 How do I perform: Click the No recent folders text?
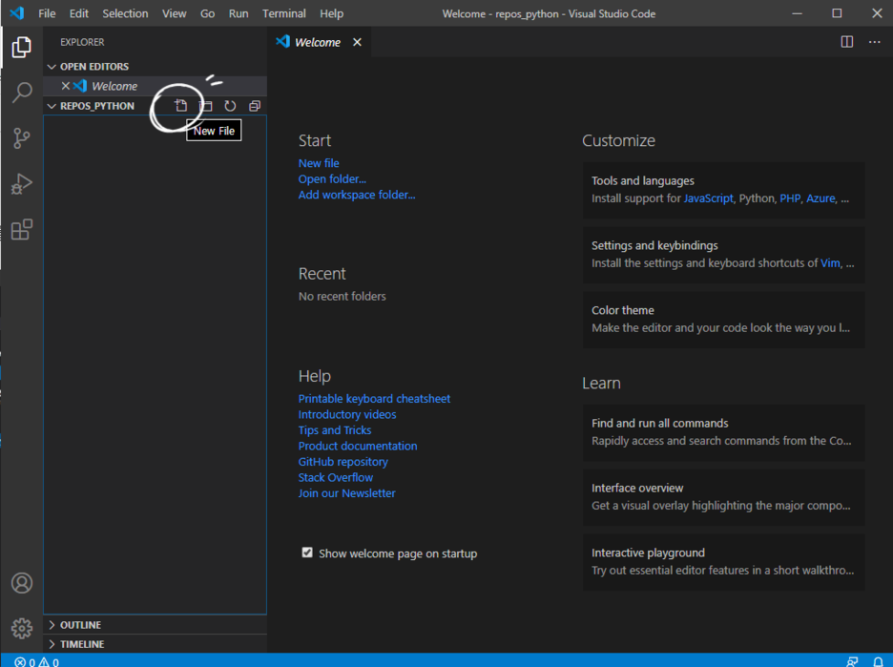(x=342, y=296)
